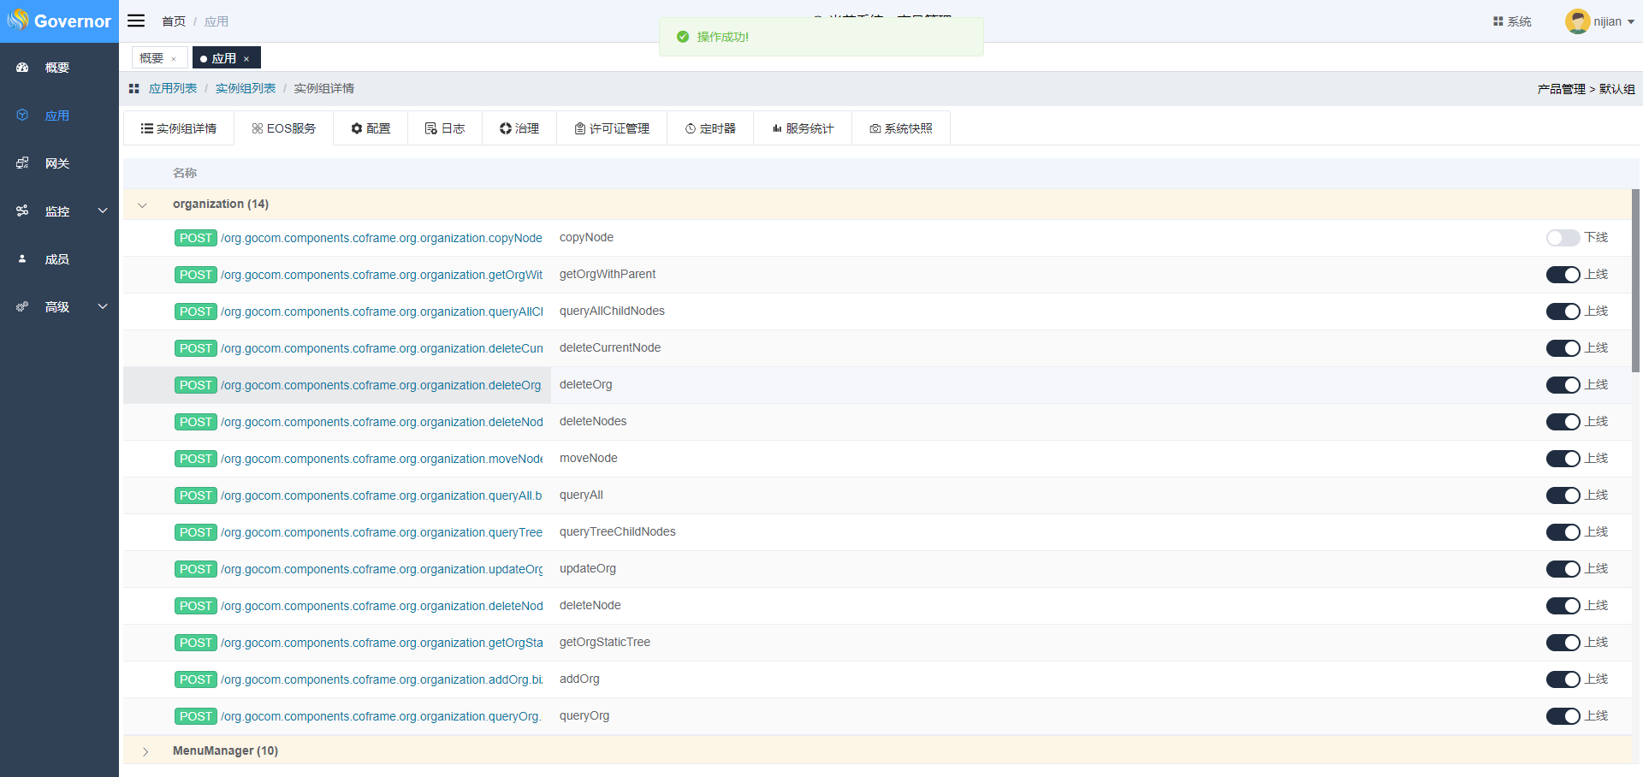Expand the MenuManager (10) group
1643x777 pixels.
click(x=145, y=751)
